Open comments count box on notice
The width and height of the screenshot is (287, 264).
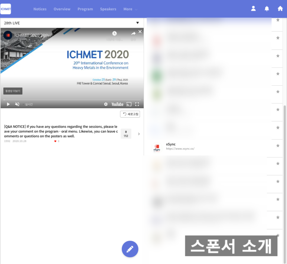(x=126, y=133)
